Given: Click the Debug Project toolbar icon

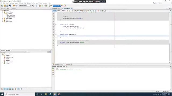Looking at the screenshot, I should [46, 6].
